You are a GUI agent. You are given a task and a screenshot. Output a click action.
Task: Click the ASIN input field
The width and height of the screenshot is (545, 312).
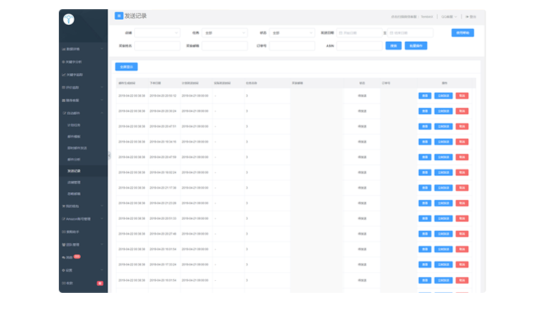(x=359, y=46)
